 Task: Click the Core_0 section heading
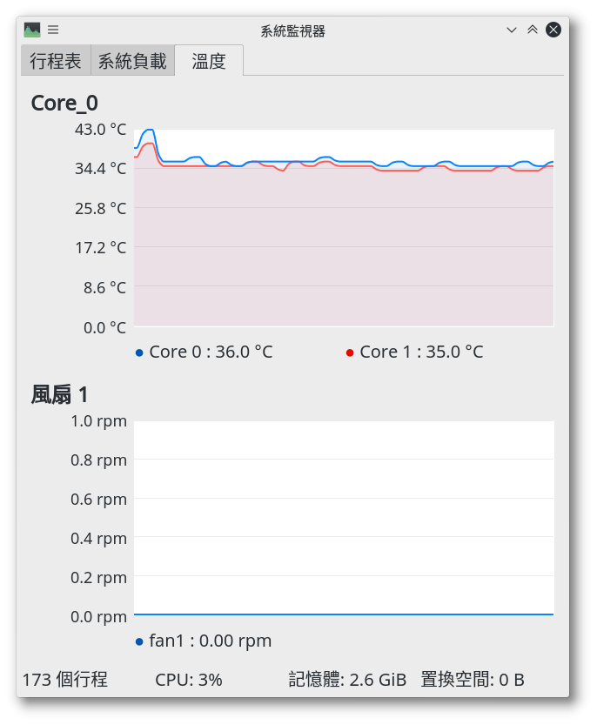point(64,103)
